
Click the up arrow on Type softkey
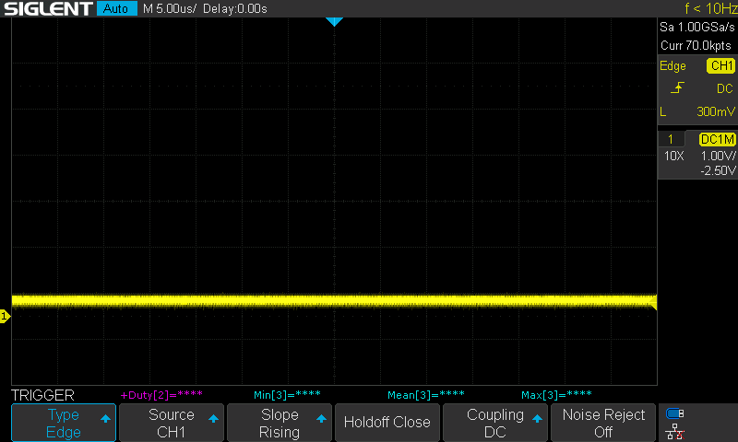(105, 418)
